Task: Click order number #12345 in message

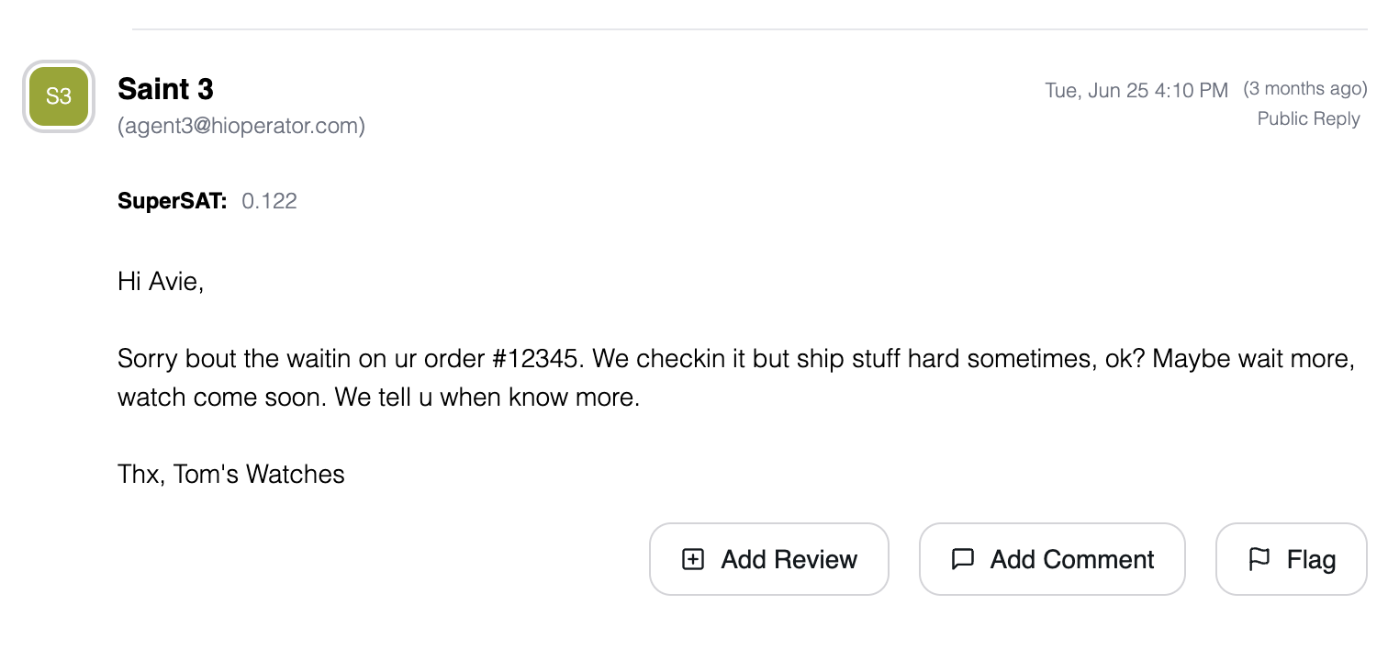Action: (537, 358)
